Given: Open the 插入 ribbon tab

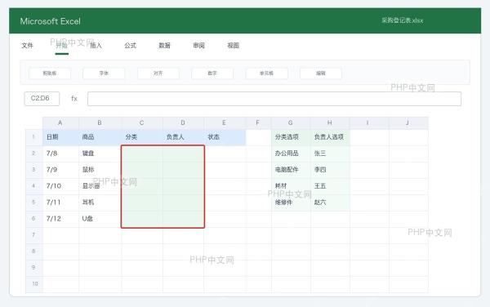Looking at the screenshot, I should (96, 46).
